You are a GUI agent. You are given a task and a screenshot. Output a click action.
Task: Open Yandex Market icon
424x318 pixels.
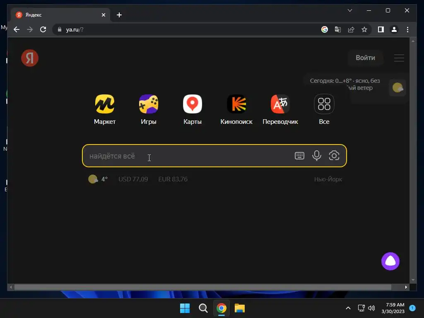coord(105,104)
